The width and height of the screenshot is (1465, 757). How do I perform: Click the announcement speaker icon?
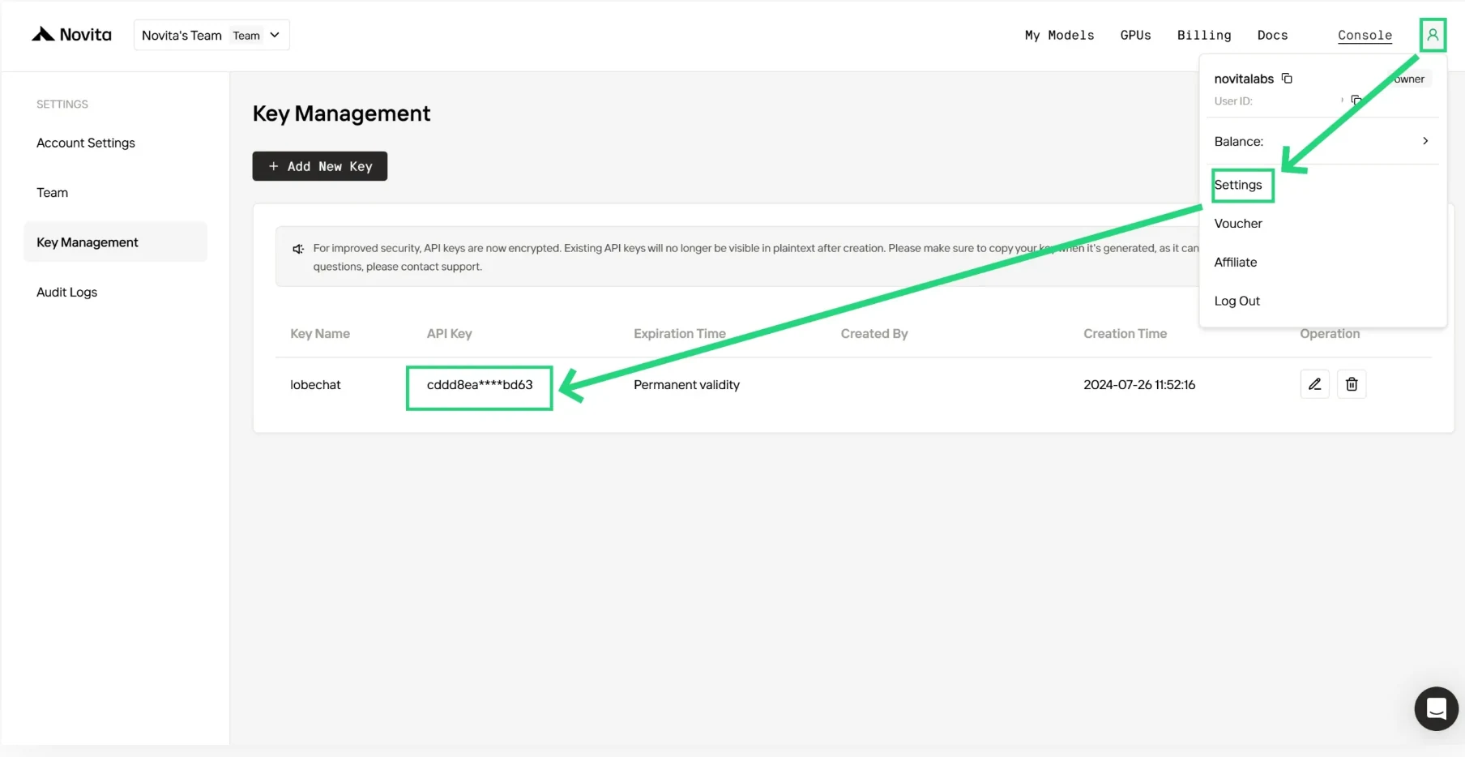coord(298,249)
